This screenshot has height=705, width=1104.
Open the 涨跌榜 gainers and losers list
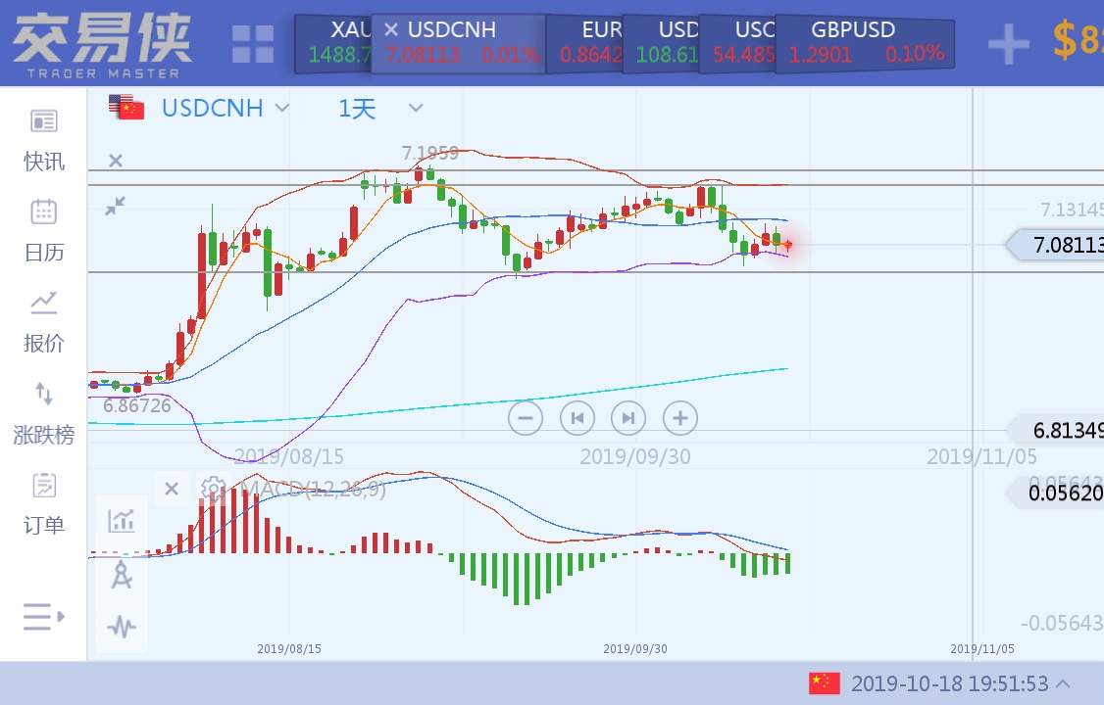pos(44,412)
